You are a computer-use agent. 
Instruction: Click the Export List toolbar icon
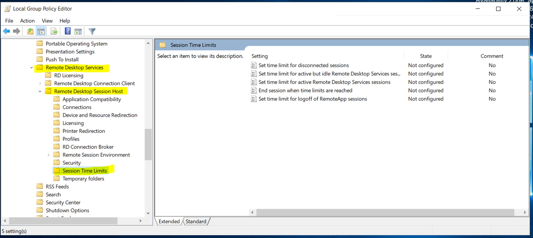54,31
